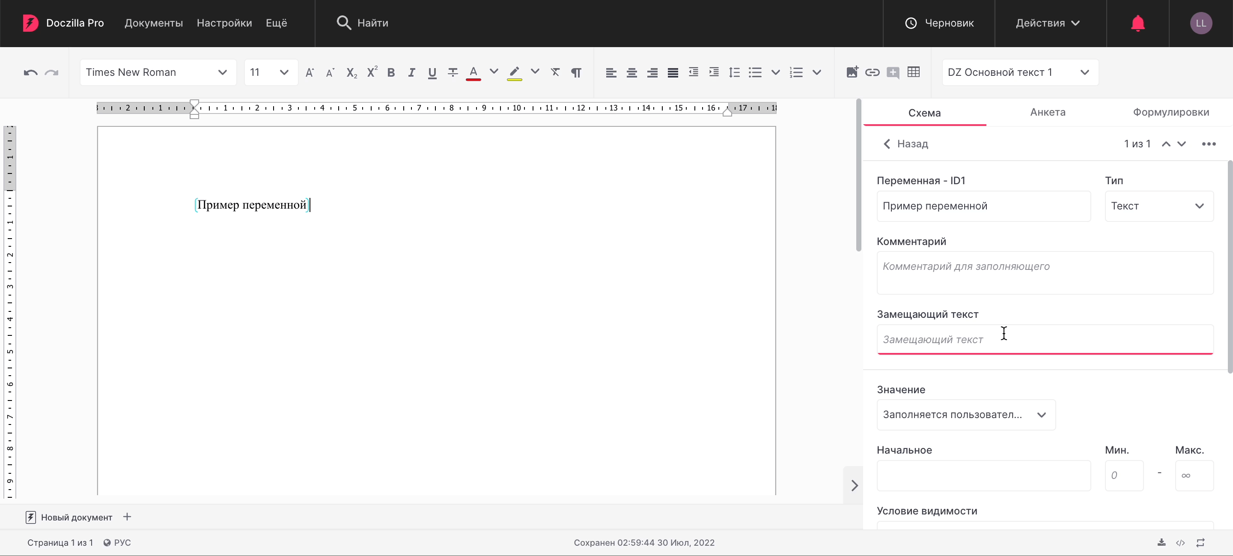Click the Найти search field
The image size is (1233, 556).
pyautogui.click(x=362, y=23)
